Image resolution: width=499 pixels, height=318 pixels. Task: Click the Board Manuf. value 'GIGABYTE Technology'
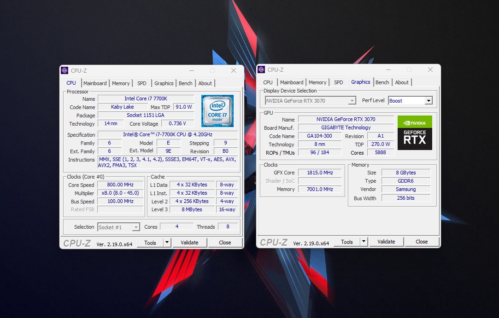coord(346,127)
